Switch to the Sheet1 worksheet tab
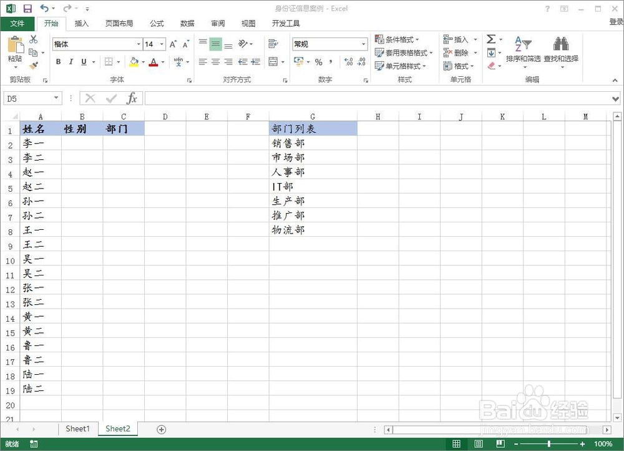The height and width of the screenshot is (451, 624). [x=77, y=429]
